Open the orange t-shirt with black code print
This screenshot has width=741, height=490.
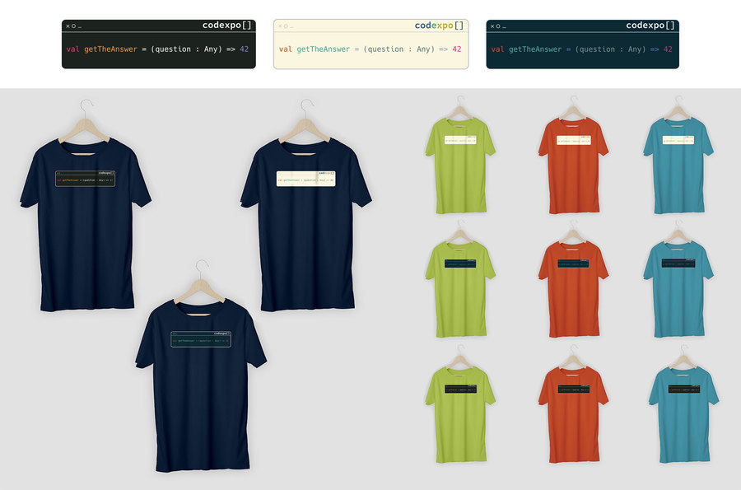(x=573, y=414)
